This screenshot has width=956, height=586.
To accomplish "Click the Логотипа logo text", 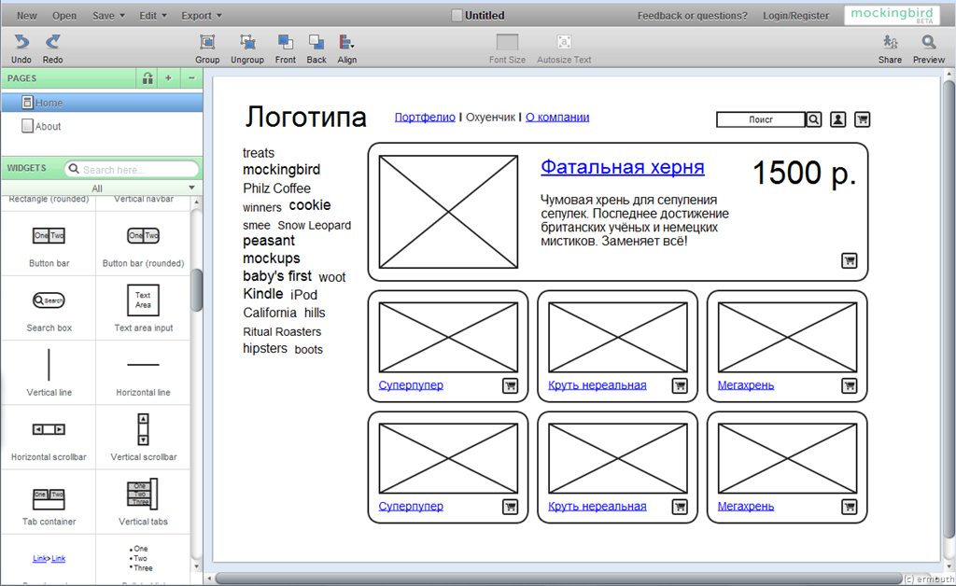I will (305, 117).
